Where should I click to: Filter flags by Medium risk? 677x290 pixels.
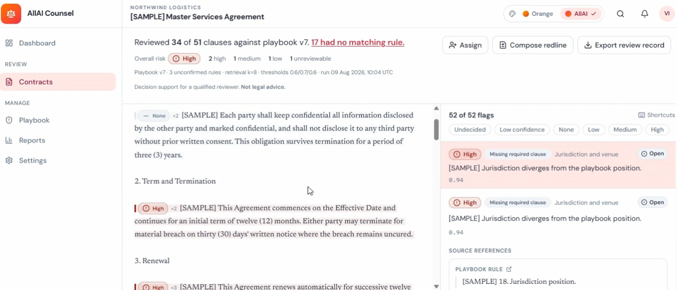(625, 130)
